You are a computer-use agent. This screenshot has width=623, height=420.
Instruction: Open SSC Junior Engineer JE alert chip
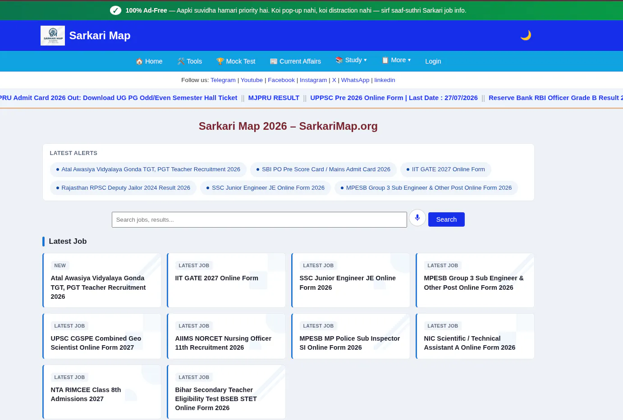point(266,188)
